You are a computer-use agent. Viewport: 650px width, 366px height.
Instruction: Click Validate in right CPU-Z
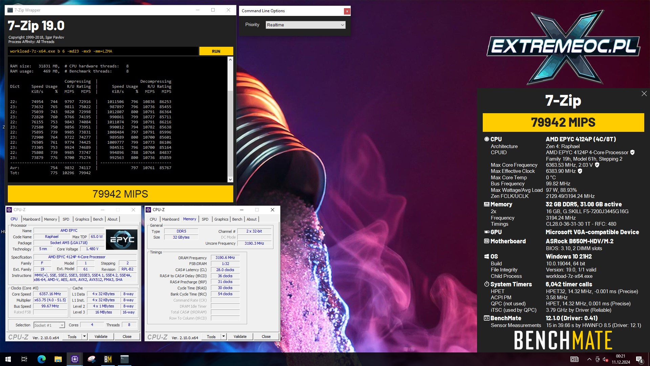click(240, 337)
